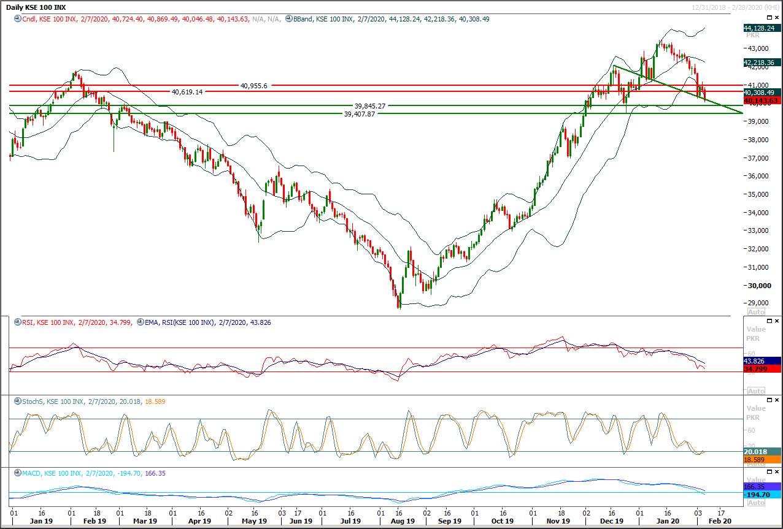Toggle Auto scaling on the MACD axis
The width and height of the screenshot is (783, 529).
point(757,502)
